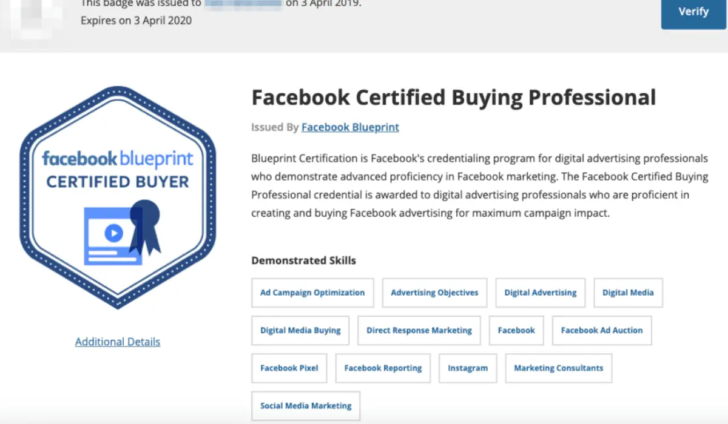Select the Social Media Marketing skill tag
Screen dimensions: 728x424
tap(306, 406)
